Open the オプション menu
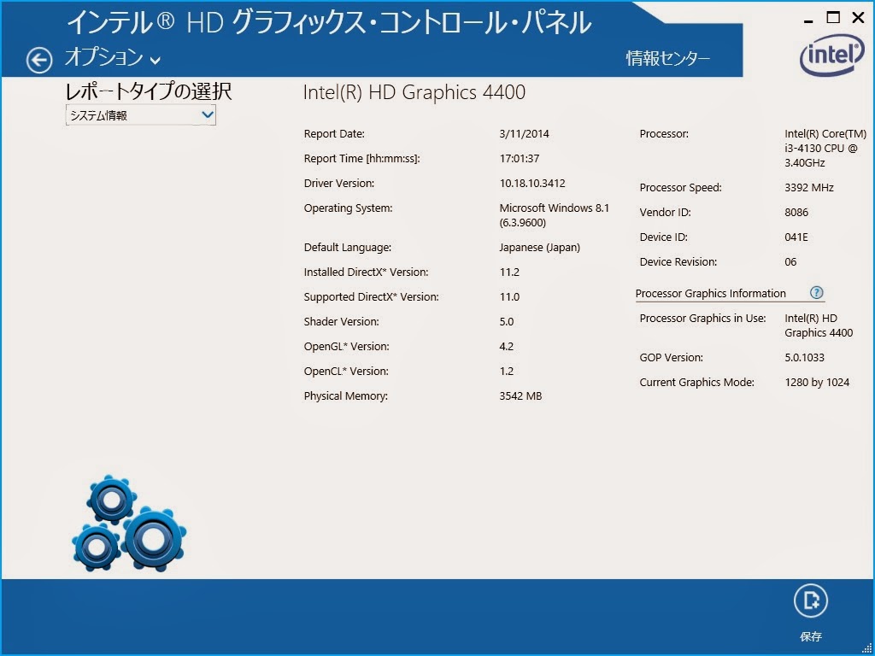This screenshot has height=656, width=875. pos(101,59)
